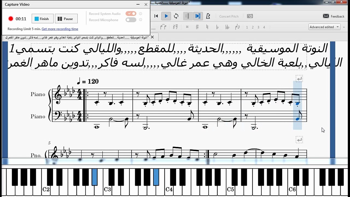Click the treble clef of first staff
The height and width of the screenshot is (197, 350).
58,95
